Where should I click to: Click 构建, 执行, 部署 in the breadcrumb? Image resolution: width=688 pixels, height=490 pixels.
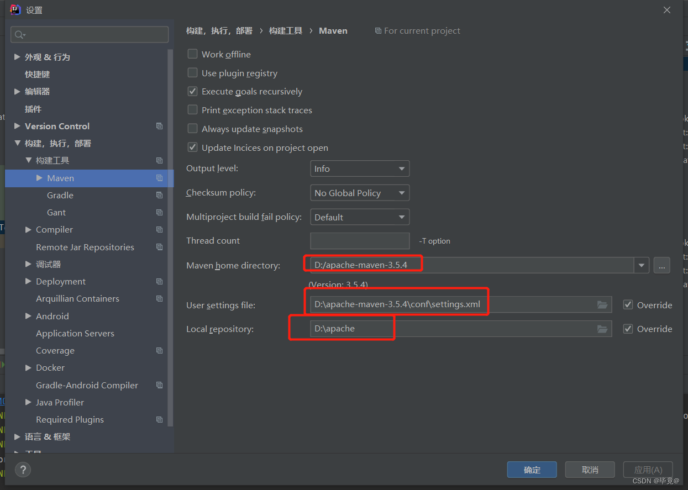click(x=219, y=31)
